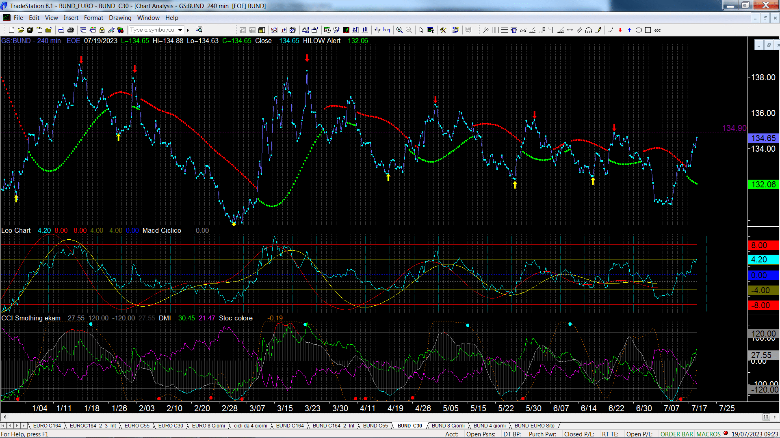780x438 pixels.
Task: Click the Save all stacked pages icon
Action: 30,30
